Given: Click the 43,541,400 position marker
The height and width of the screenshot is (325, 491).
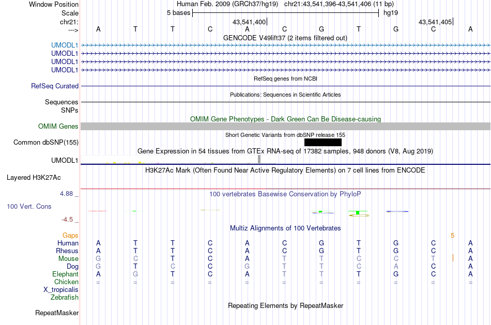Looking at the screenshot, I should [x=250, y=22].
